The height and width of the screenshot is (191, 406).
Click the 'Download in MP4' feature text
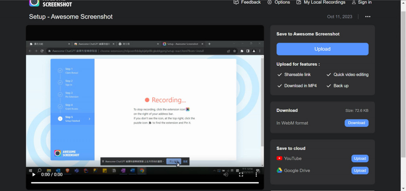pos(301,86)
